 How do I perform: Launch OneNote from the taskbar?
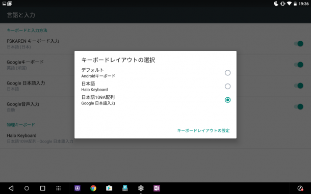coord(157,188)
